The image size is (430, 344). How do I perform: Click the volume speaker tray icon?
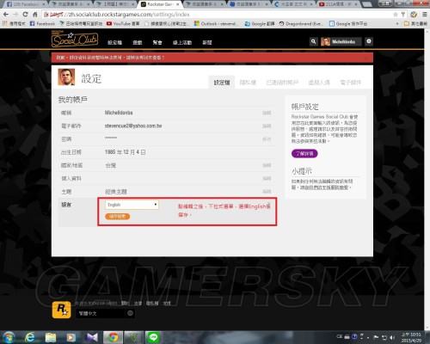pyautogui.click(x=392, y=337)
